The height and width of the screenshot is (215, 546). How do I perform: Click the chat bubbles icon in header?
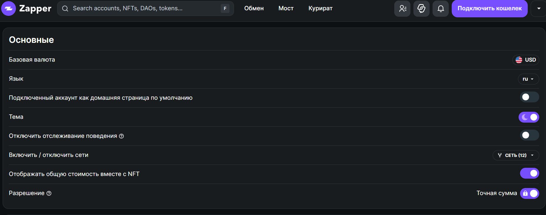[421, 9]
